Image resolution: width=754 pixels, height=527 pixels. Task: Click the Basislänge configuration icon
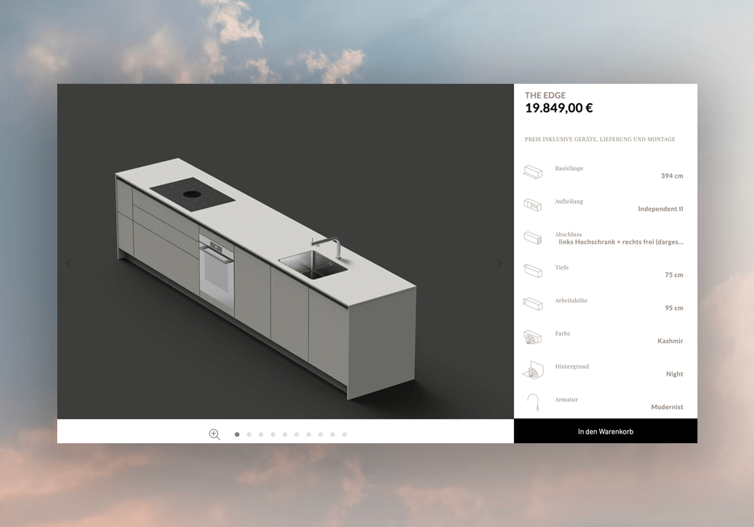(x=533, y=172)
